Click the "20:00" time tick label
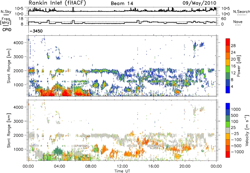The image size is (250, 173). coord(185,166)
